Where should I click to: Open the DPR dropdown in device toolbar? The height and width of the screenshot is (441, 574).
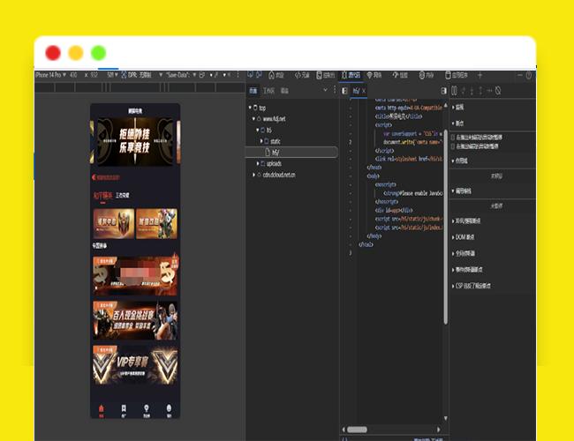tap(146, 75)
